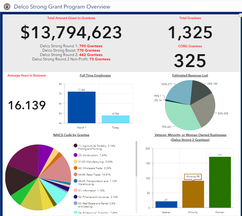
Task: Click the Woman bar in the chart
Action: pos(220,182)
